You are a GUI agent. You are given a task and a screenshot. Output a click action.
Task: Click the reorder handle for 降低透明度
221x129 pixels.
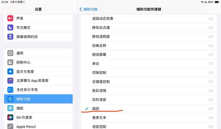[x=211, y=36]
